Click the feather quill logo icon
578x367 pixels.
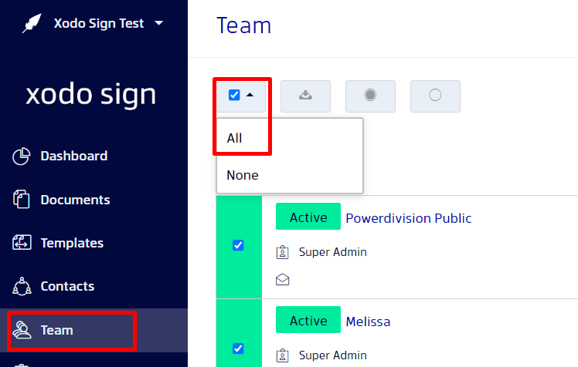click(32, 23)
